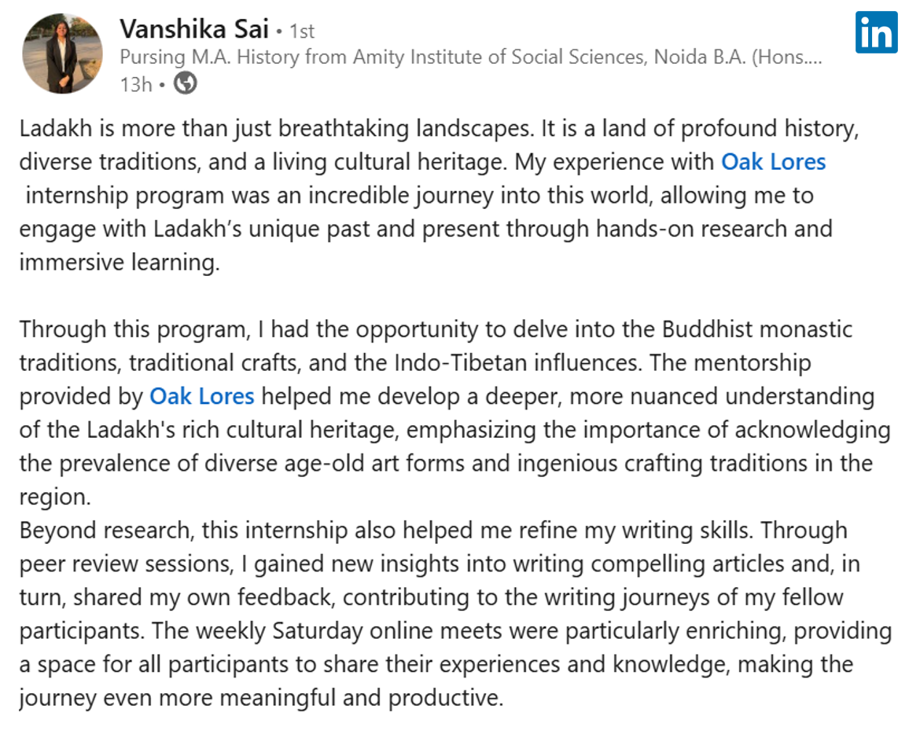Click the phrase 'Buddhist monastic' in the post
Image resolution: width=909 pixels, height=738 pixels.
(757, 329)
